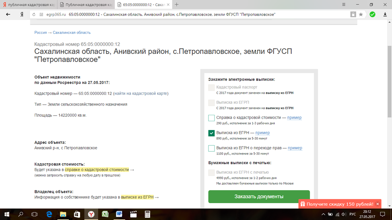392x220 pixels.
Task: Switch to second 'Публичная кадастровая' tab
Action: point(86,5)
